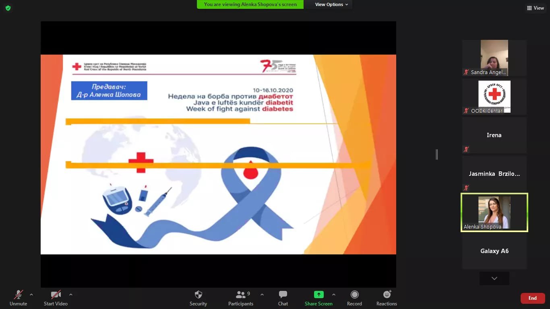Select Alenka Shopova's video thumbnail
The height and width of the screenshot is (309, 550).
pos(494,212)
